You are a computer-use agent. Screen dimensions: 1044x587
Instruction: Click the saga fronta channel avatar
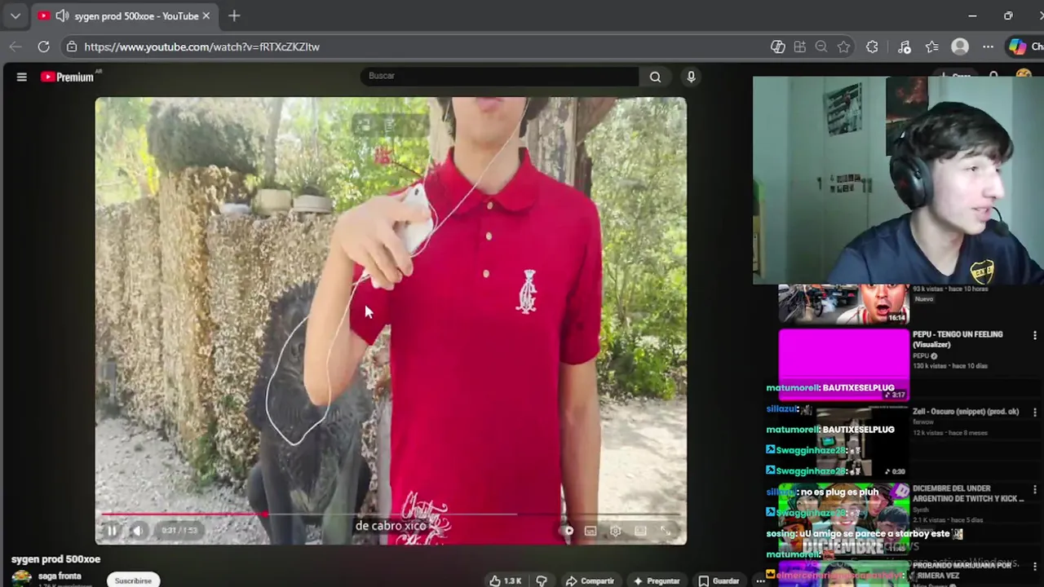tap(21, 579)
